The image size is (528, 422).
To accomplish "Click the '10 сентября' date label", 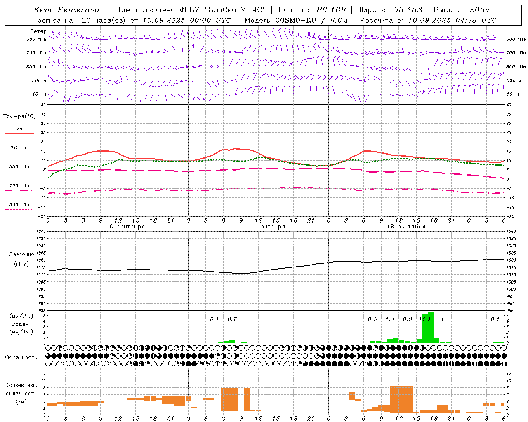I will pos(125,227).
